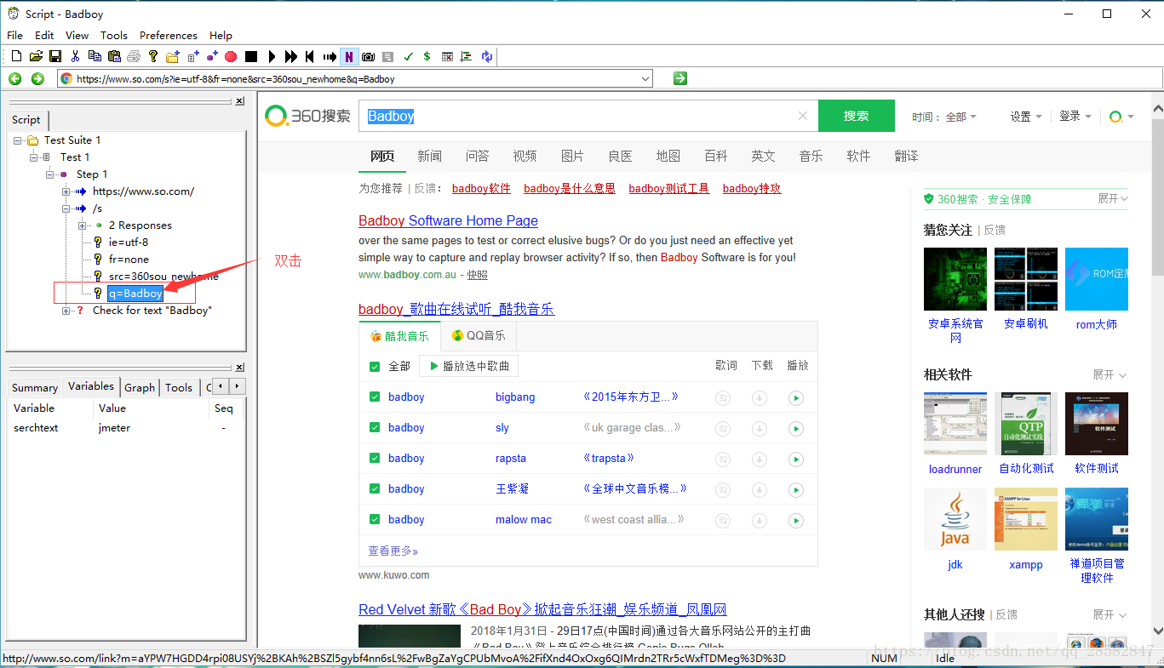Add a new step with the purple-dot-plus icon

click(212, 56)
